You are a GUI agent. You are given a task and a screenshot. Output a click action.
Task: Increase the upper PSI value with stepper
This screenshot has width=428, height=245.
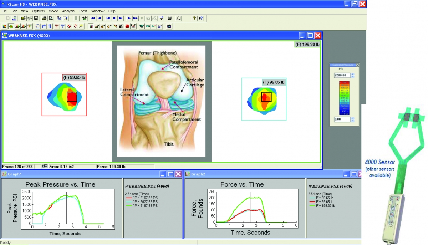tap(353, 74)
